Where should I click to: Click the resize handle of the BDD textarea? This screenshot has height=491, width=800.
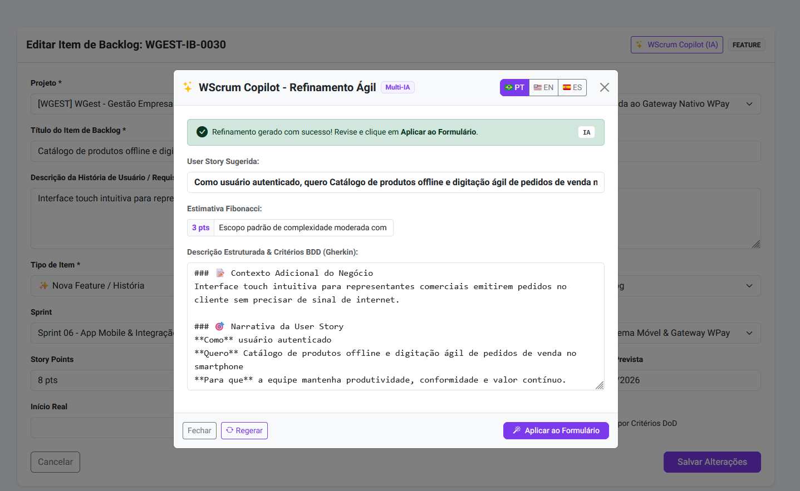point(600,385)
